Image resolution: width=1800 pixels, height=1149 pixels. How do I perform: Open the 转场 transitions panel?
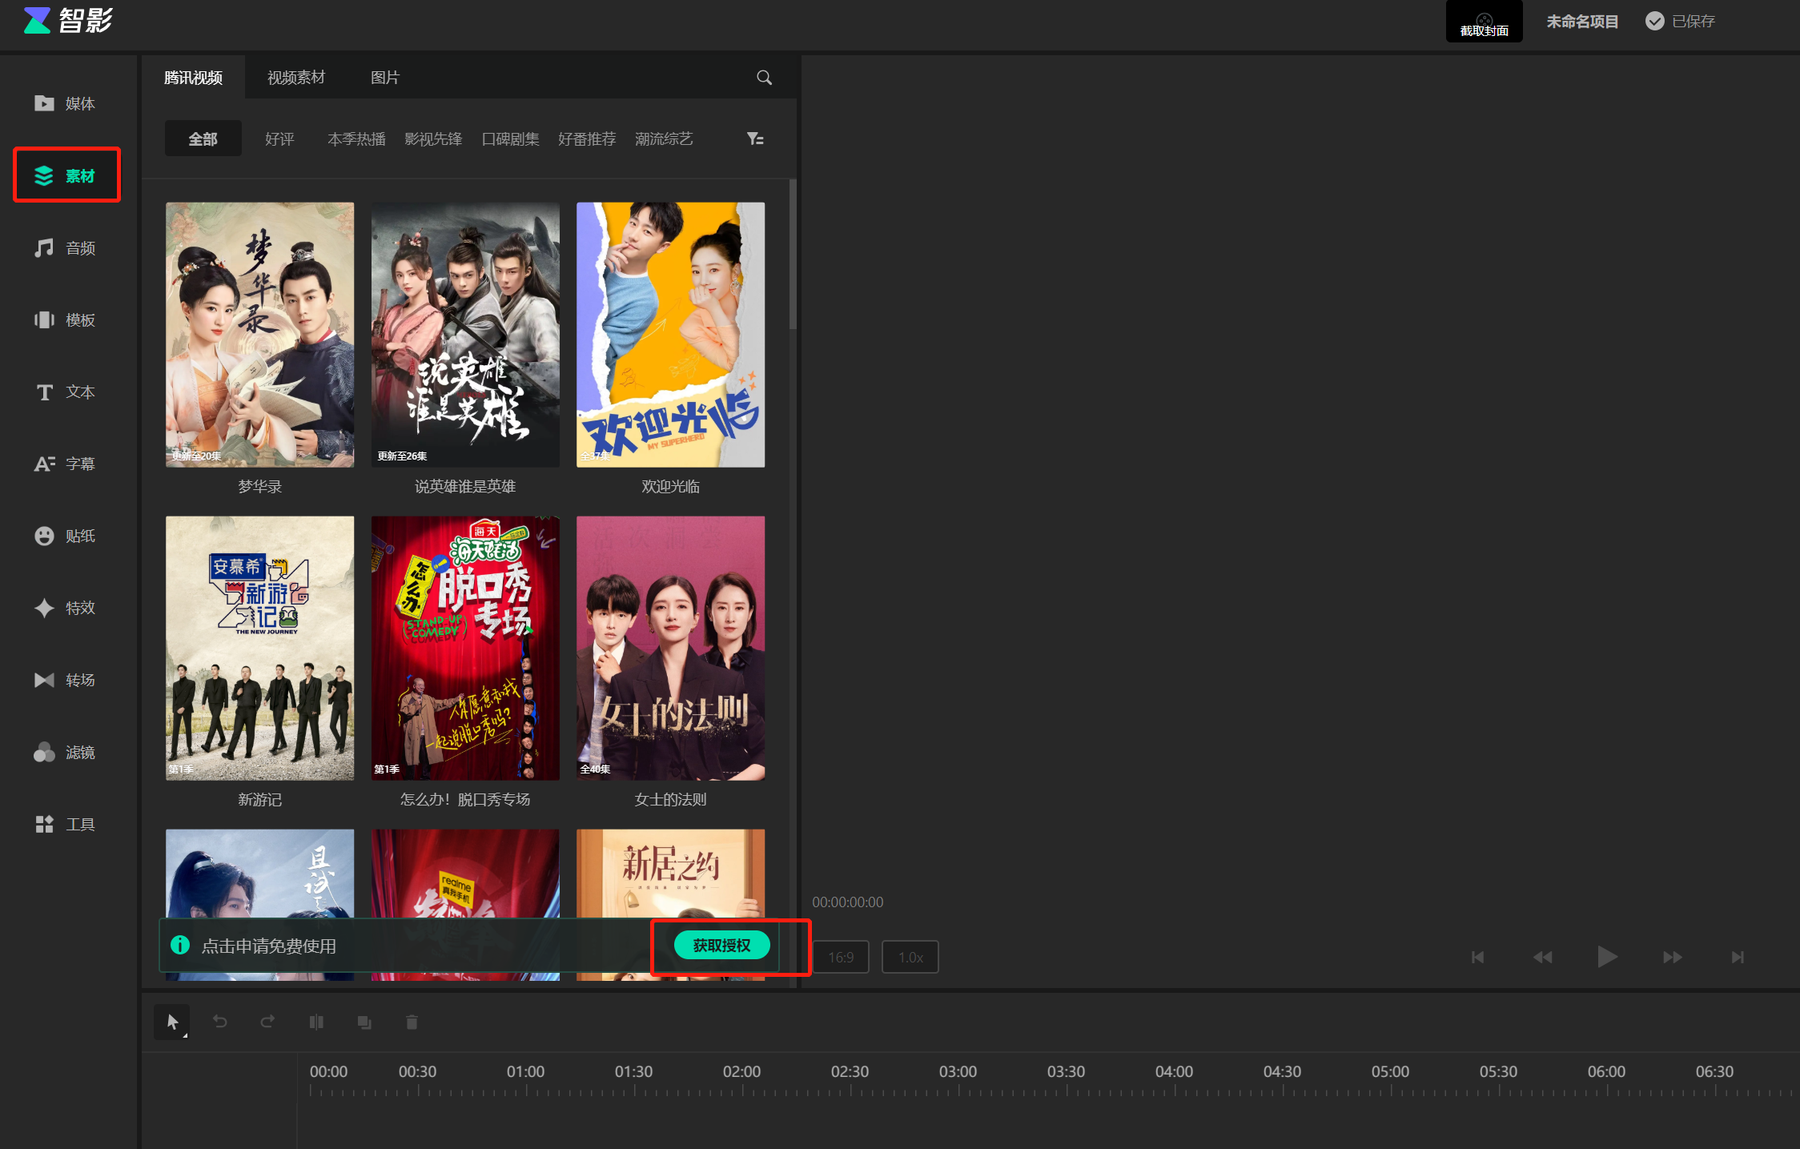coord(65,681)
